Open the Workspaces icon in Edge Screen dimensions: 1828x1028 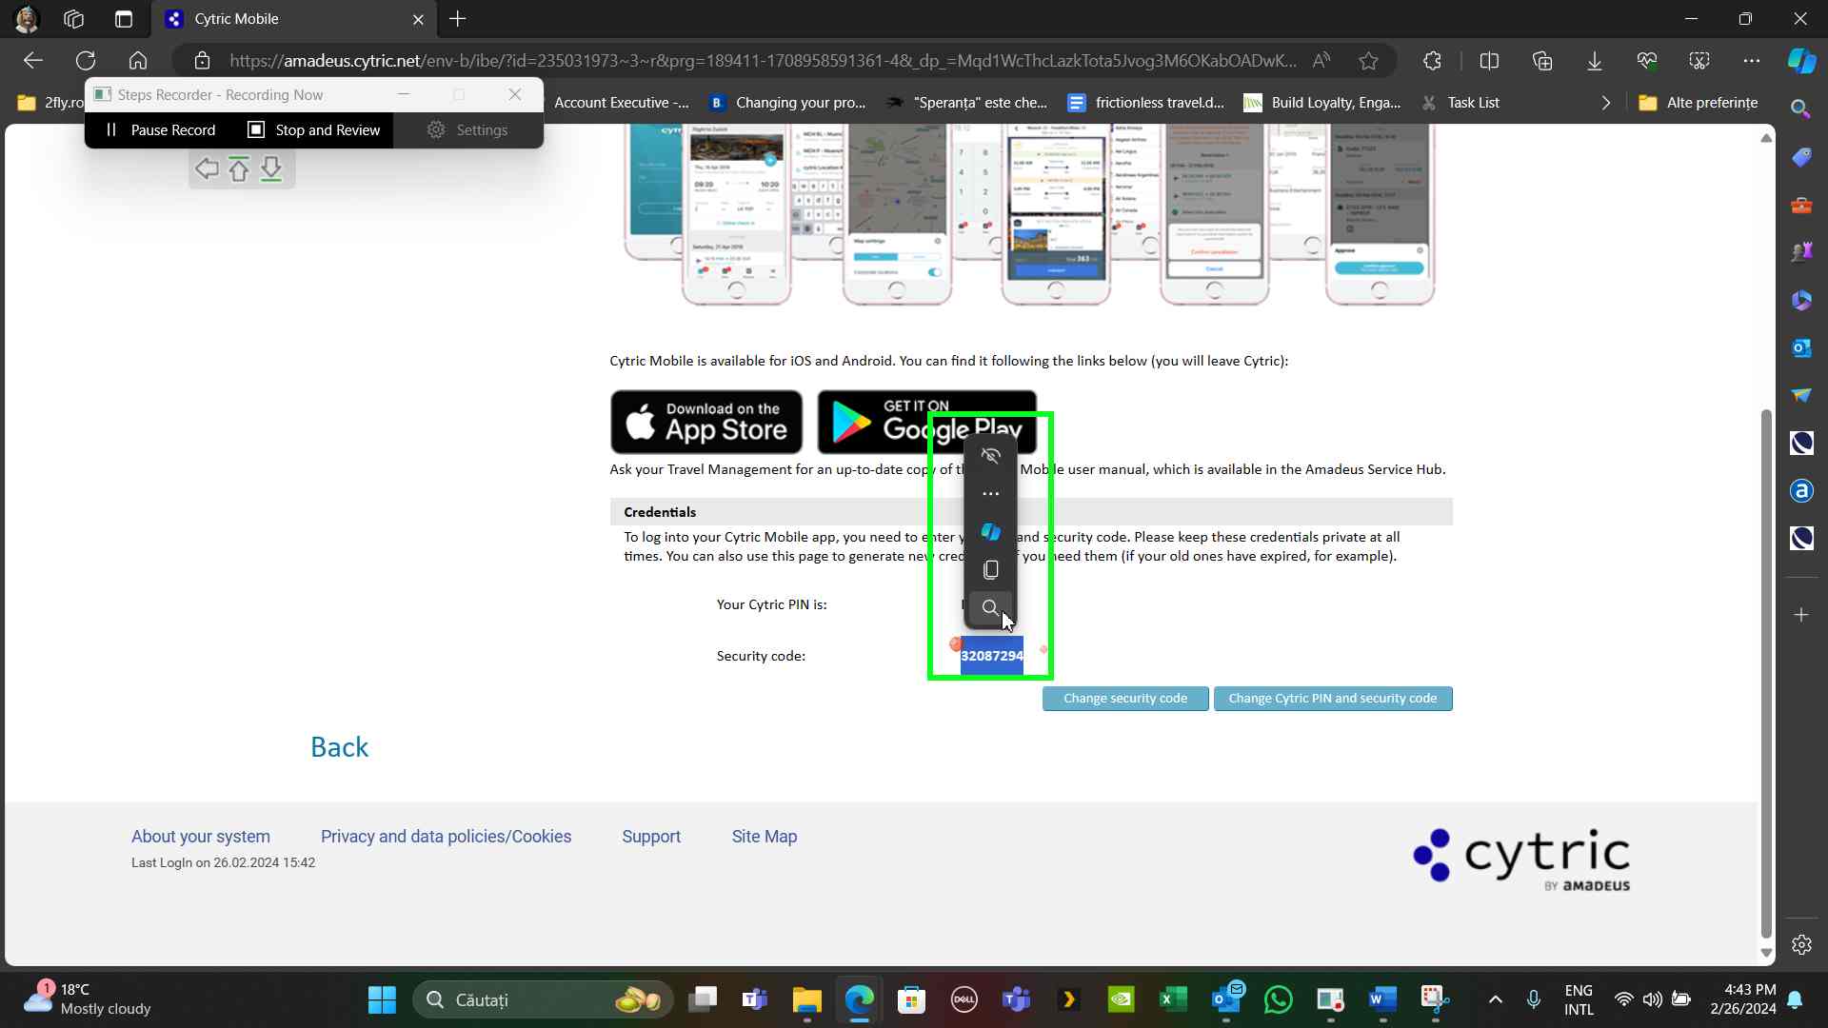click(x=74, y=19)
